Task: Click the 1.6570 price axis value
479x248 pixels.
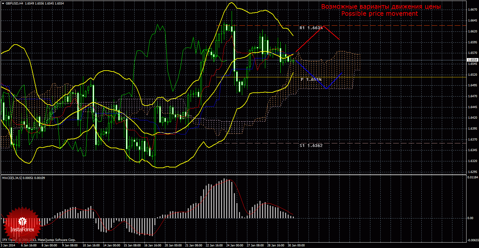Action: click(x=473, y=53)
